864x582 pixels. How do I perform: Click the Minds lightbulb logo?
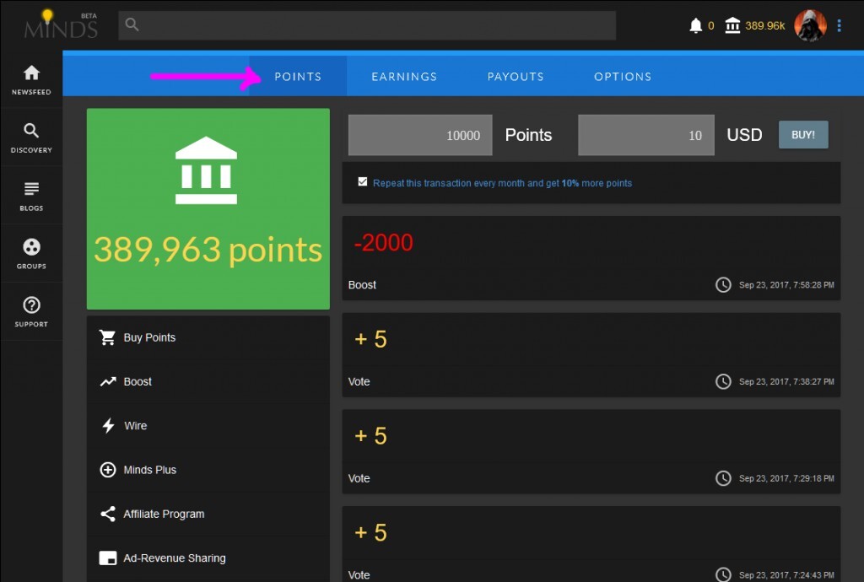pos(61,25)
